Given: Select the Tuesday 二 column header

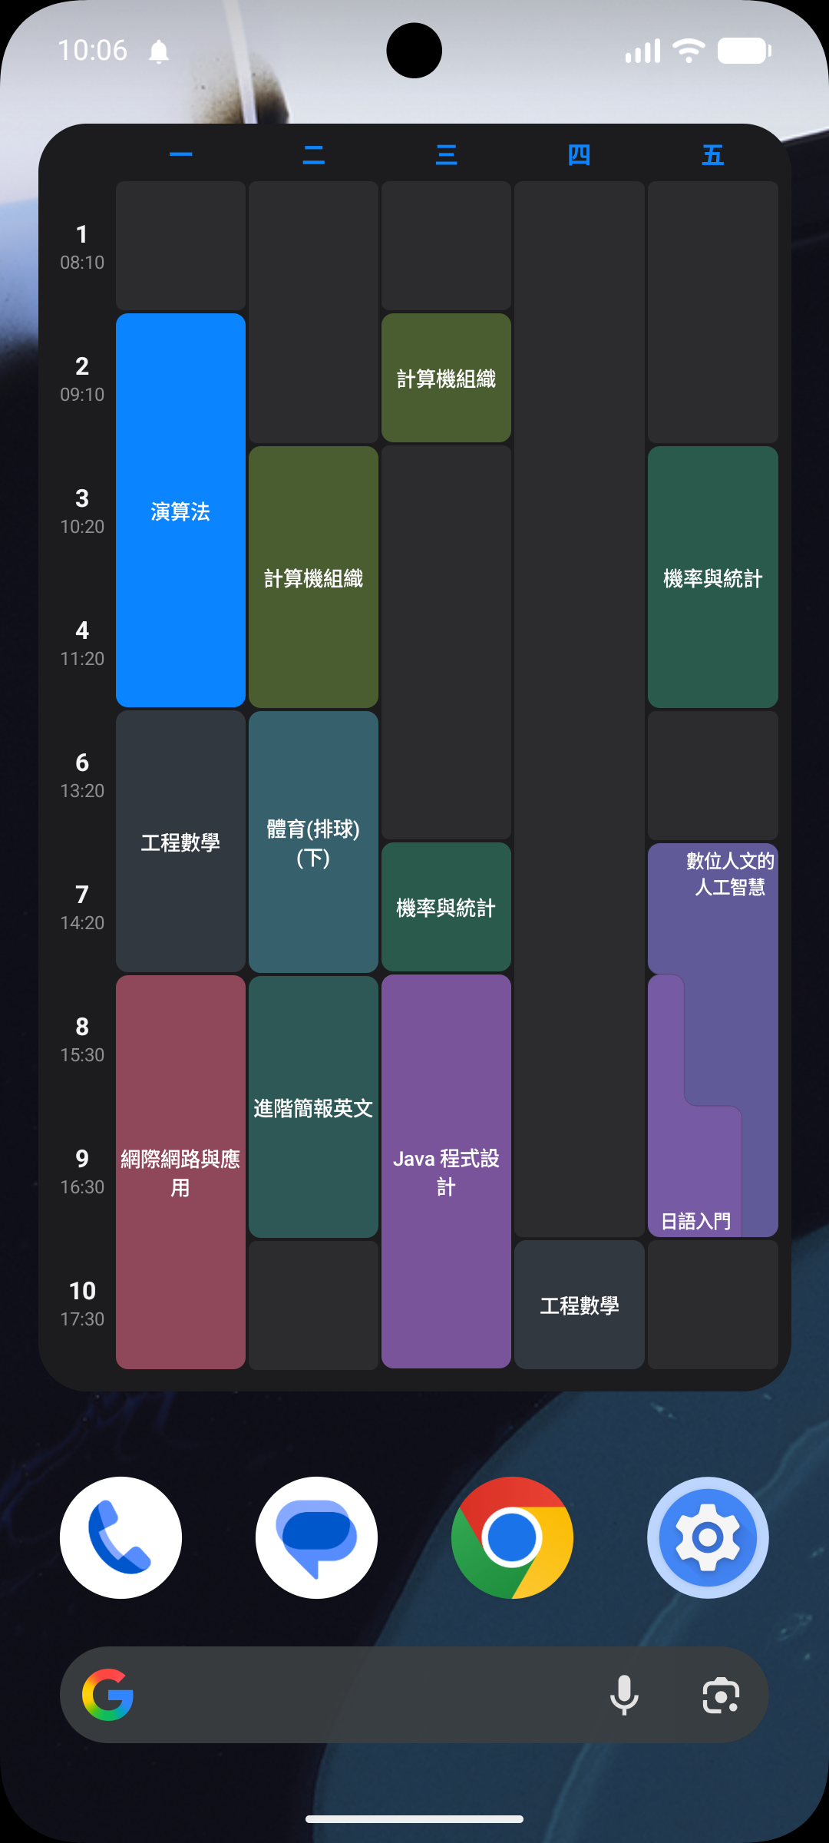Looking at the screenshot, I should click(x=313, y=154).
